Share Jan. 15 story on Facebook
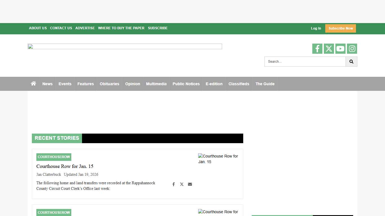Image resolution: width=385 pixels, height=216 pixels. click(x=174, y=184)
